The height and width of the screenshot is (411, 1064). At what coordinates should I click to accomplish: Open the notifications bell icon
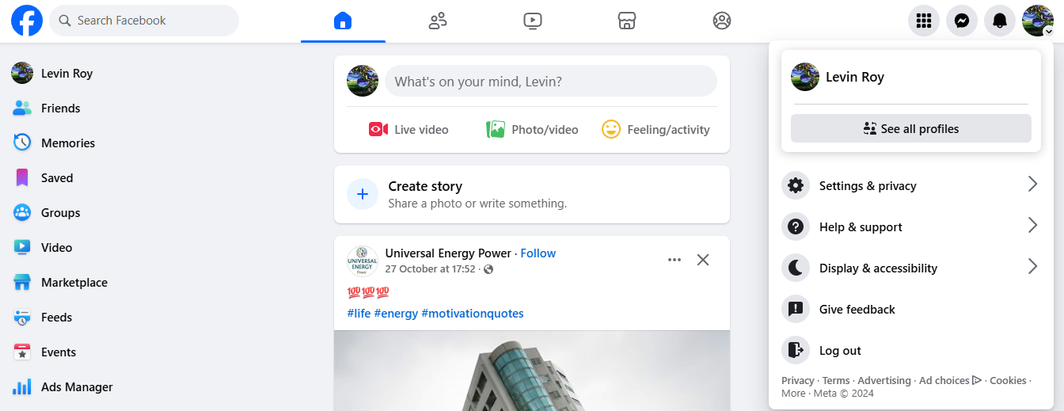coord(1000,21)
